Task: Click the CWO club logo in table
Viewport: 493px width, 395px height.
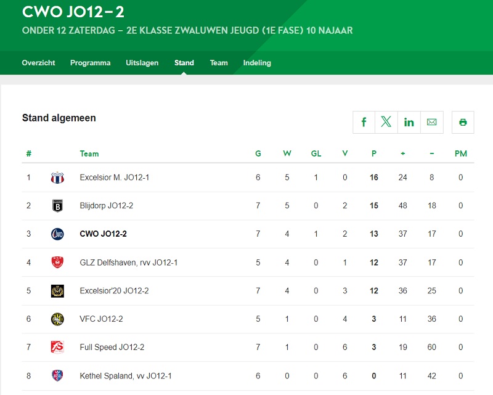Action: tap(57, 234)
